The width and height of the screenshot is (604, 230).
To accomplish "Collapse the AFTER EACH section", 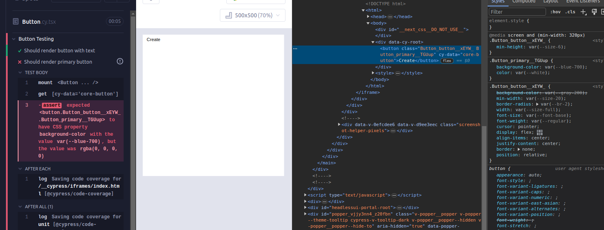I will tap(20, 169).
